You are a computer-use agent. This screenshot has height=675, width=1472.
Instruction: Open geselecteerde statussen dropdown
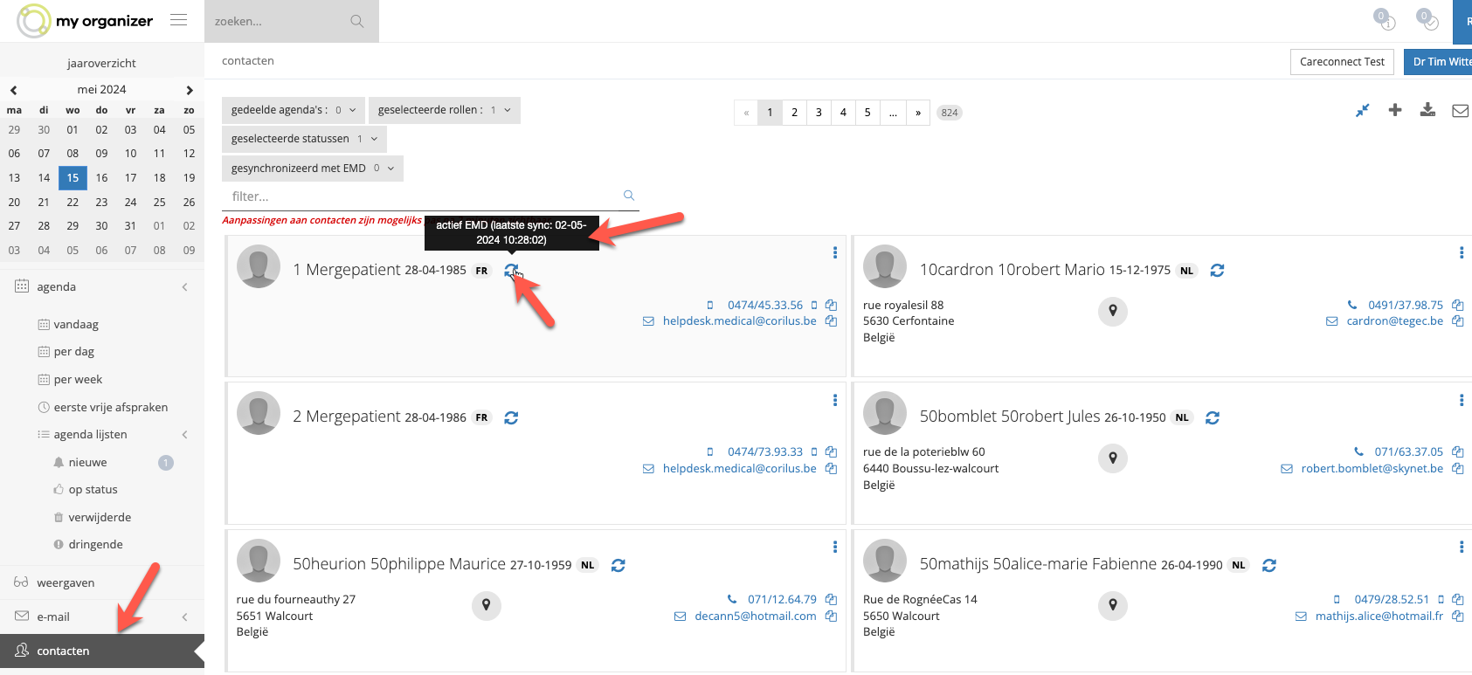304,139
